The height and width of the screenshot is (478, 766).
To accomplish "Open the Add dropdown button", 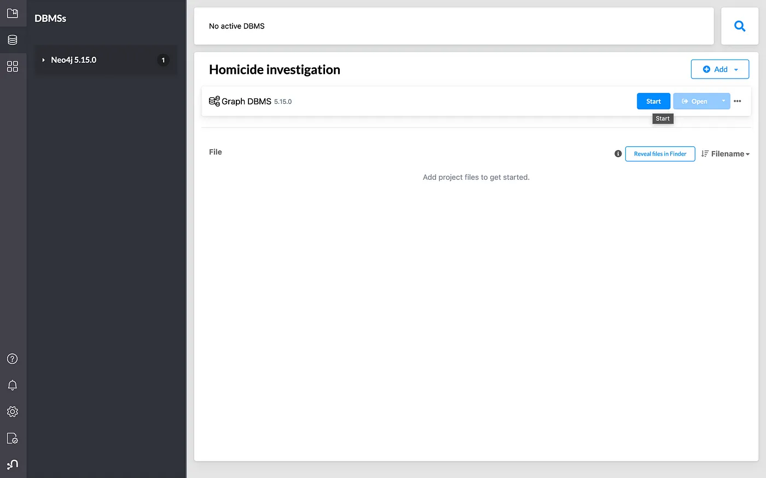I will tap(719, 69).
